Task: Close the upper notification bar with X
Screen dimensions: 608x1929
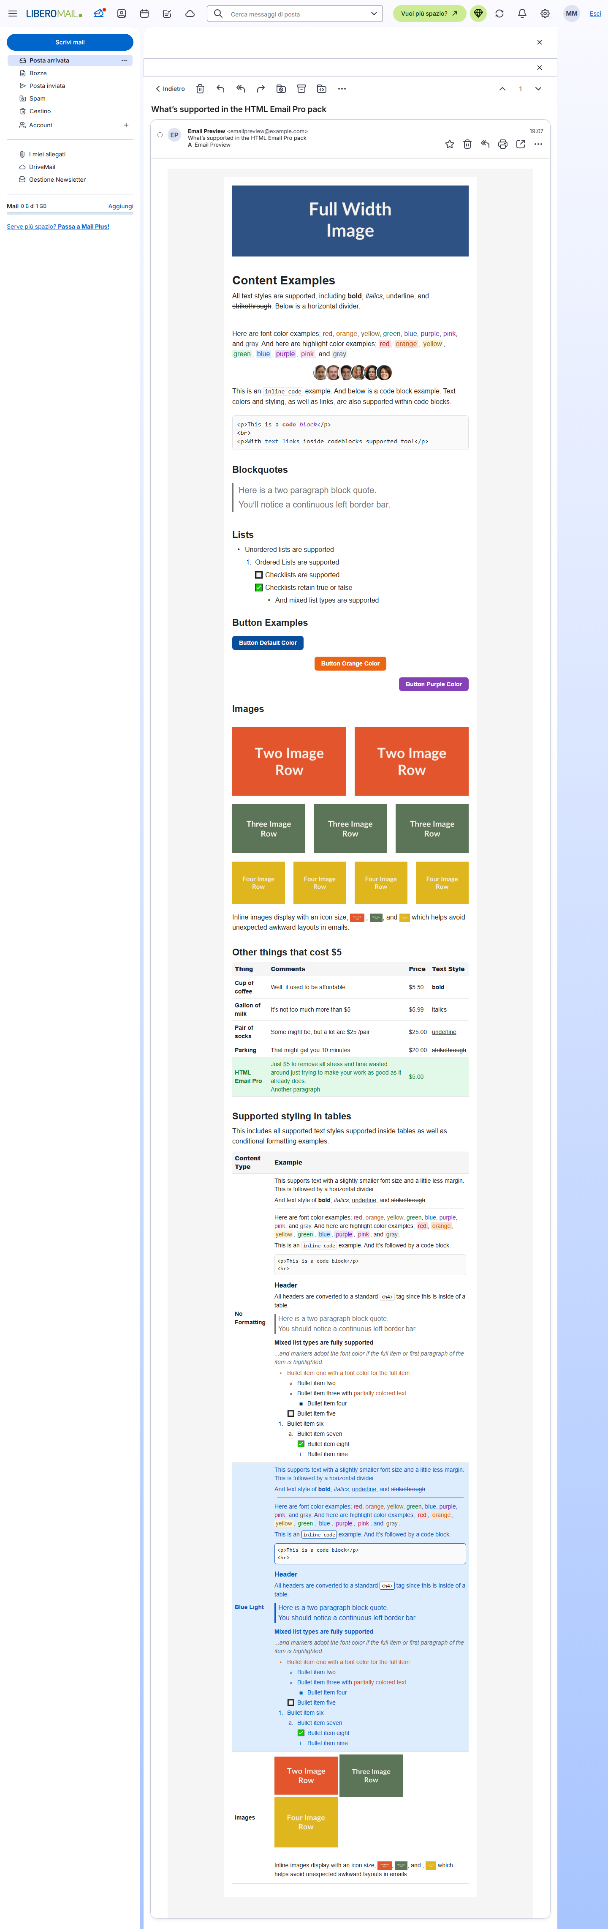Action: coord(539,43)
